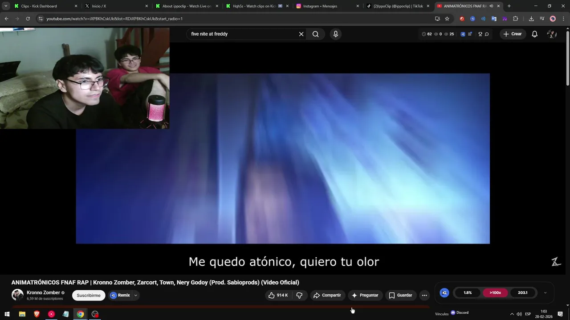Open vidIQ list icon next to logo
Image resolution: width=570 pixels, height=320 pixels.
pyautogui.click(x=470, y=34)
